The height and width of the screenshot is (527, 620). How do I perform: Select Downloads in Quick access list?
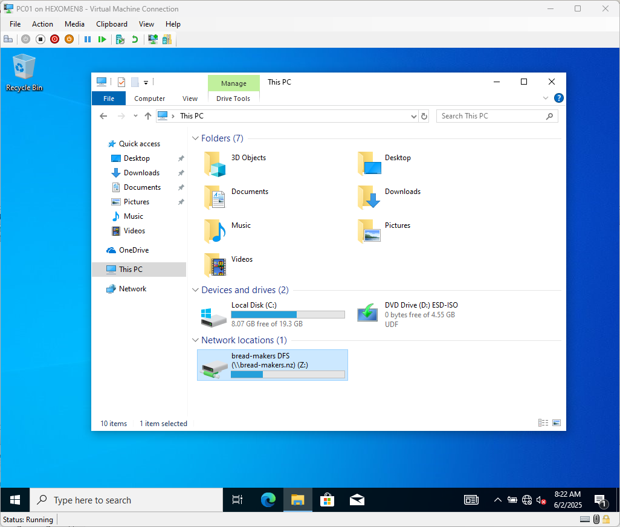tap(141, 173)
